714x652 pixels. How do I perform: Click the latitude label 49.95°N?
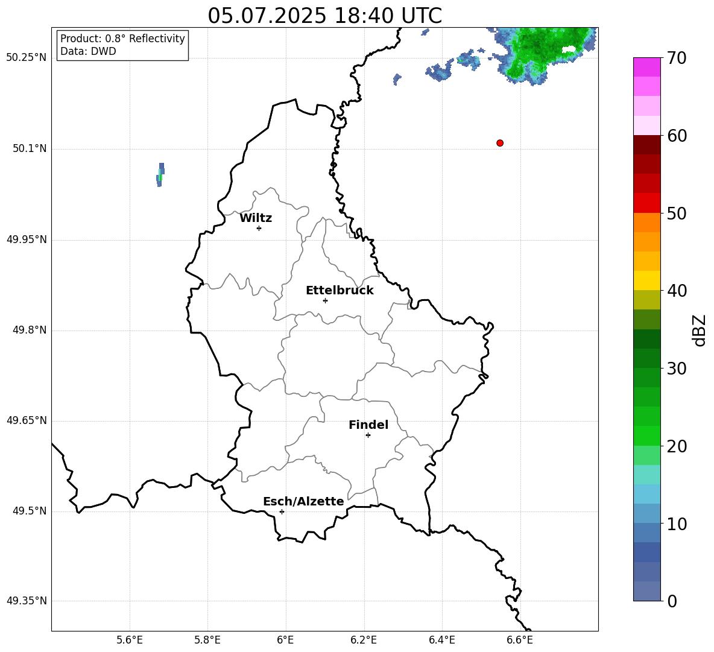[27, 239]
